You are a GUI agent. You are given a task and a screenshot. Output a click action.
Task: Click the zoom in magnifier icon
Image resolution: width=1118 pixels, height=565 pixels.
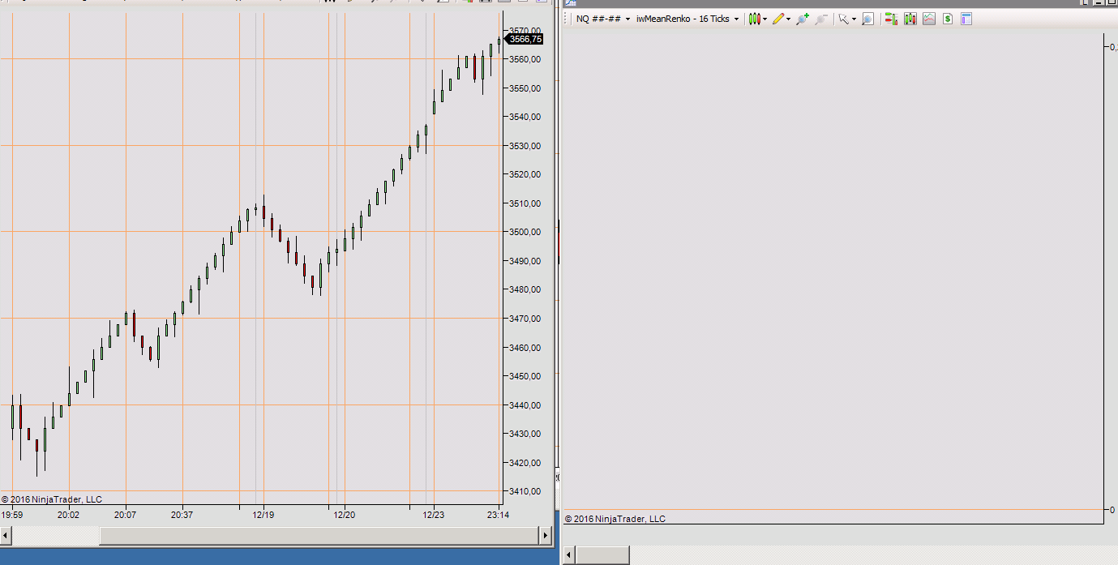pyautogui.click(x=803, y=19)
